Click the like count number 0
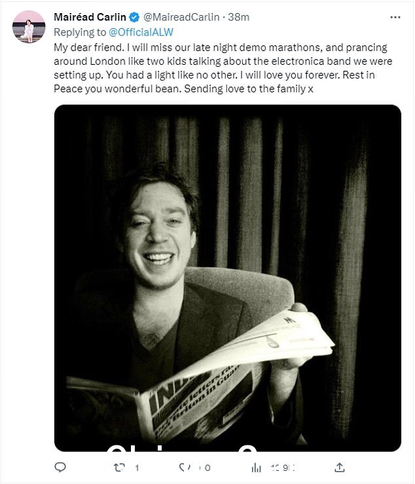Image resolution: width=415 pixels, height=484 pixels. 207,468
